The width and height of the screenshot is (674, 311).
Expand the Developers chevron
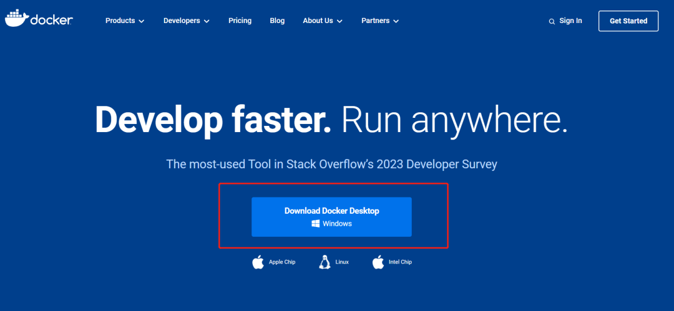coord(207,21)
